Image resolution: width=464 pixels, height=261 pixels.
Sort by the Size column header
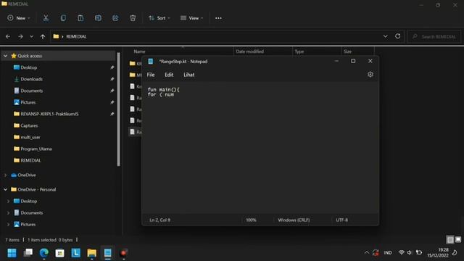point(348,51)
